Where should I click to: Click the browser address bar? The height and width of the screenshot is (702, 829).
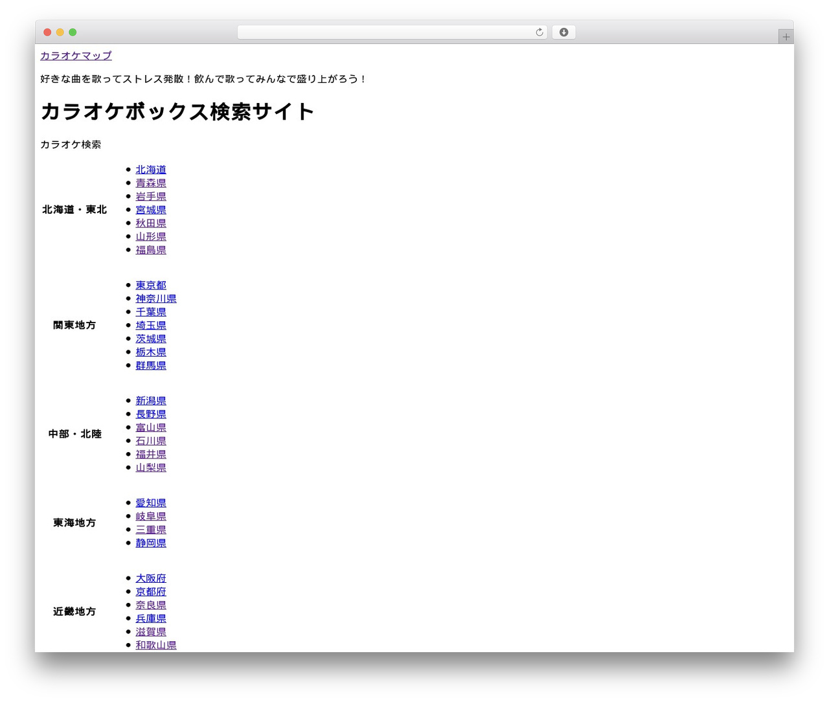[392, 32]
